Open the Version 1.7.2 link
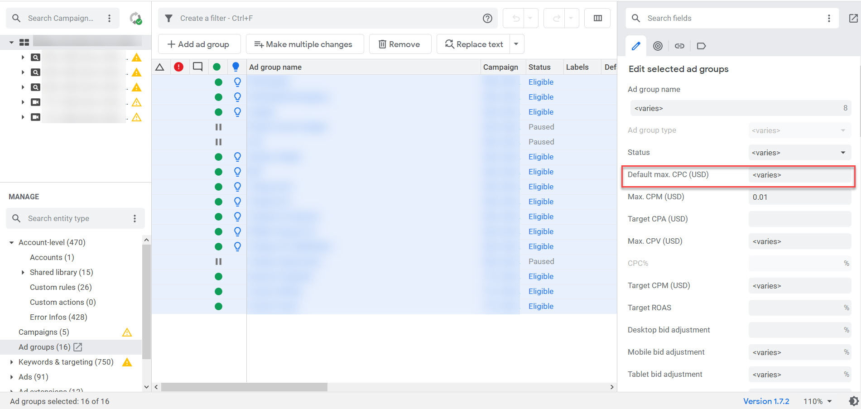Image resolution: width=861 pixels, height=409 pixels. coord(766,401)
